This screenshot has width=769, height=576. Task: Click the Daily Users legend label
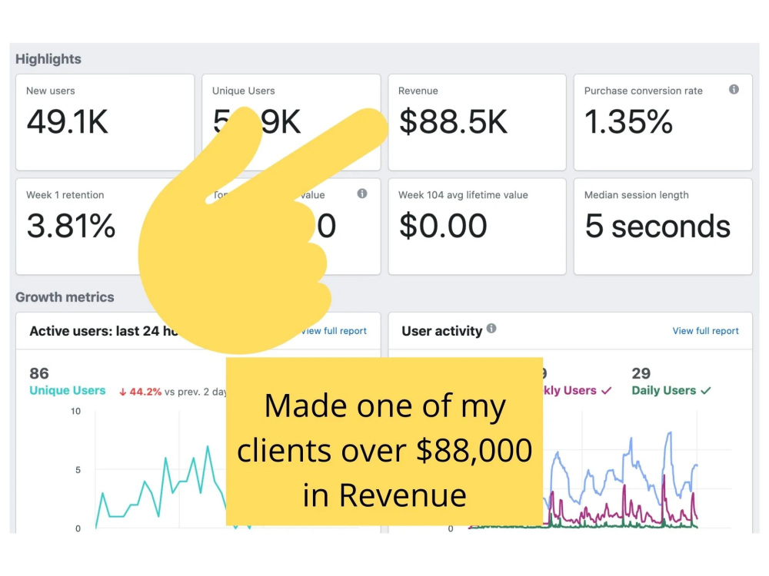[664, 390]
